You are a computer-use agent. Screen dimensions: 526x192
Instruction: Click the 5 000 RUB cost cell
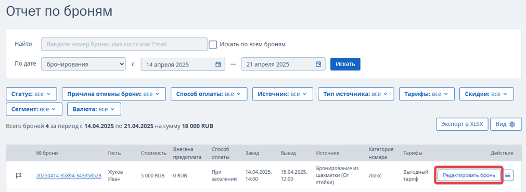152,175
